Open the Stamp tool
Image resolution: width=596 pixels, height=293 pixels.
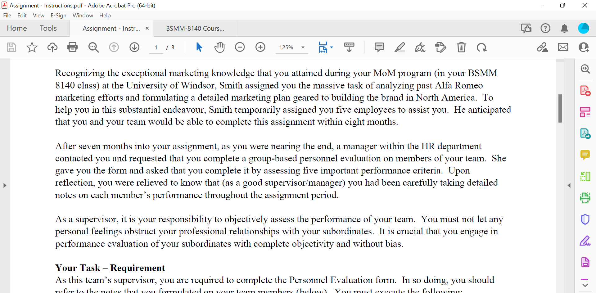[440, 47]
